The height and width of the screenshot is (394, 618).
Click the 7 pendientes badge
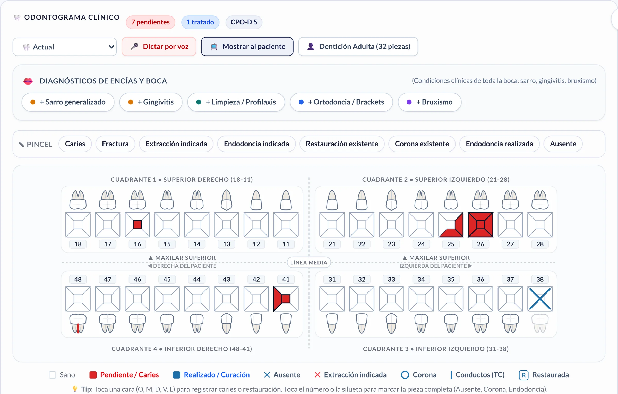[x=151, y=22]
